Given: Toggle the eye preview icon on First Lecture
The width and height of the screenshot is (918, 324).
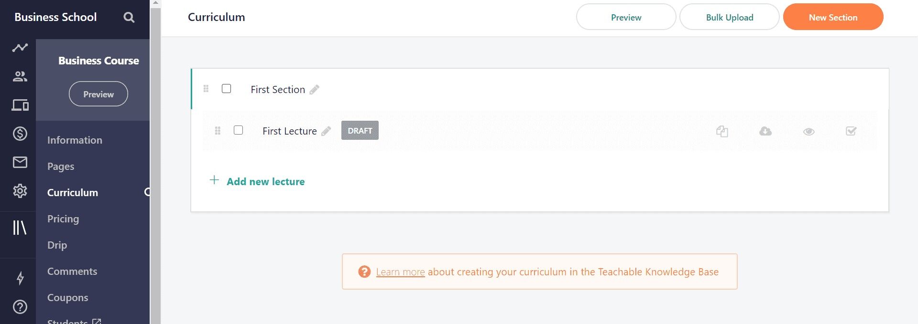Looking at the screenshot, I should pyautogui.click(x=809, y=132).
